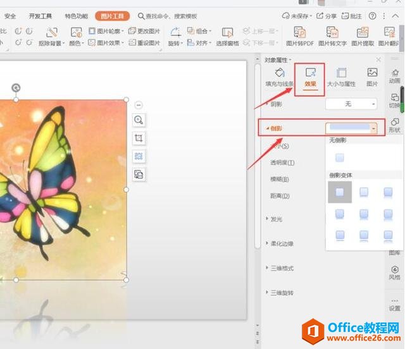Click Move Down One Layer (下移一层)
Image resolution: width=405 pixels, height=349 pixels.
(x=260, y=42)
